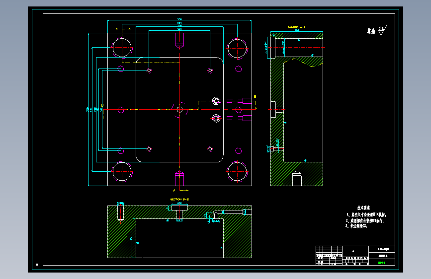Image resolution: width=431 pixels, height=279 pixels.
Task: Click yellow section marker A below the plan view
Action: (174, 190)
